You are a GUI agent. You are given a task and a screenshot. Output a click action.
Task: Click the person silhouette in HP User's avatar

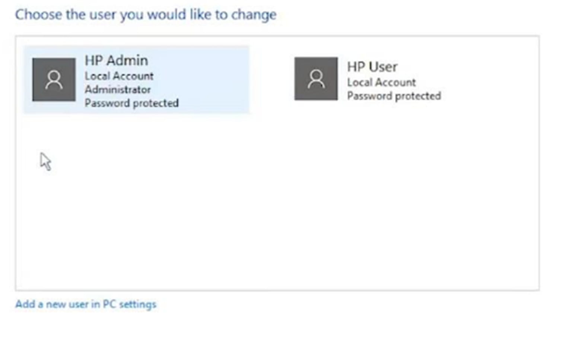316,79
